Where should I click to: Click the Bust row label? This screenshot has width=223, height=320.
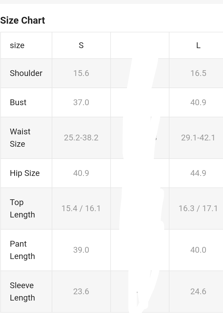[x=18, y=102]
